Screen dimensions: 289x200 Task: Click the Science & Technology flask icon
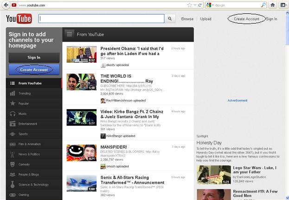[x=13, y=185]
